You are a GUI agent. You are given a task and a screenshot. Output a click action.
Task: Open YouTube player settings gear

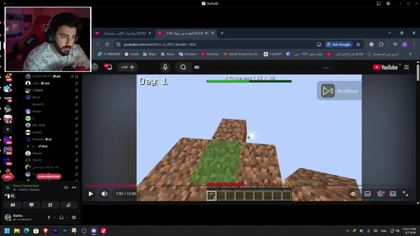(x=380, y=194)
